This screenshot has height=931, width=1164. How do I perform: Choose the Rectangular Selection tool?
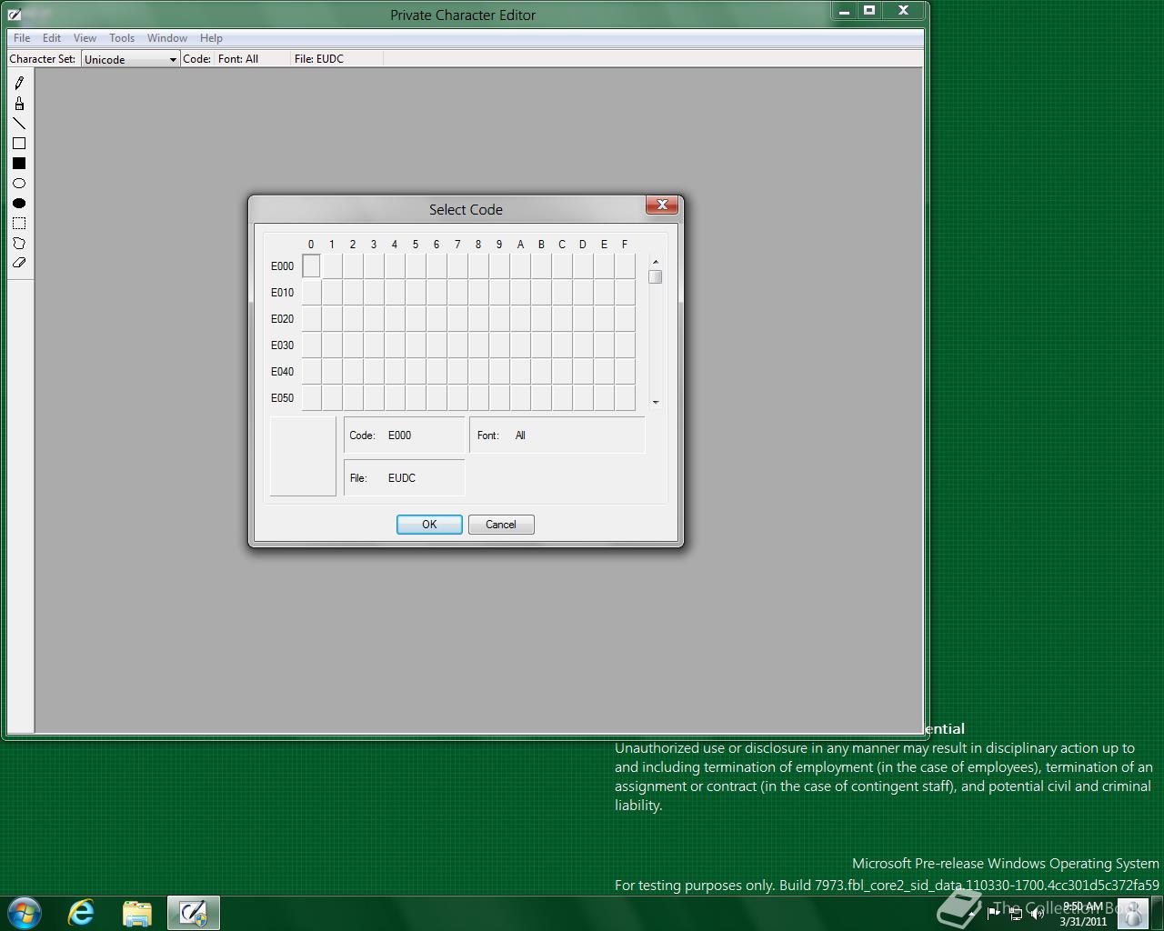coord(19,224)
